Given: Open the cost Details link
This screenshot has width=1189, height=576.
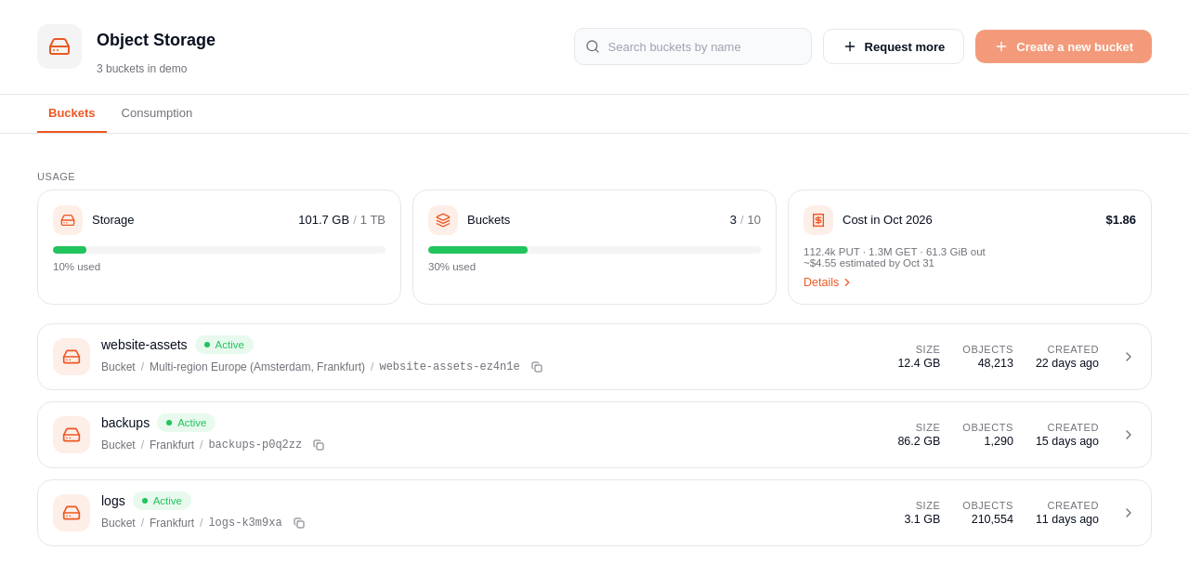Looking at the screenshot, I should pyautogui.click(x=827, y=282).
